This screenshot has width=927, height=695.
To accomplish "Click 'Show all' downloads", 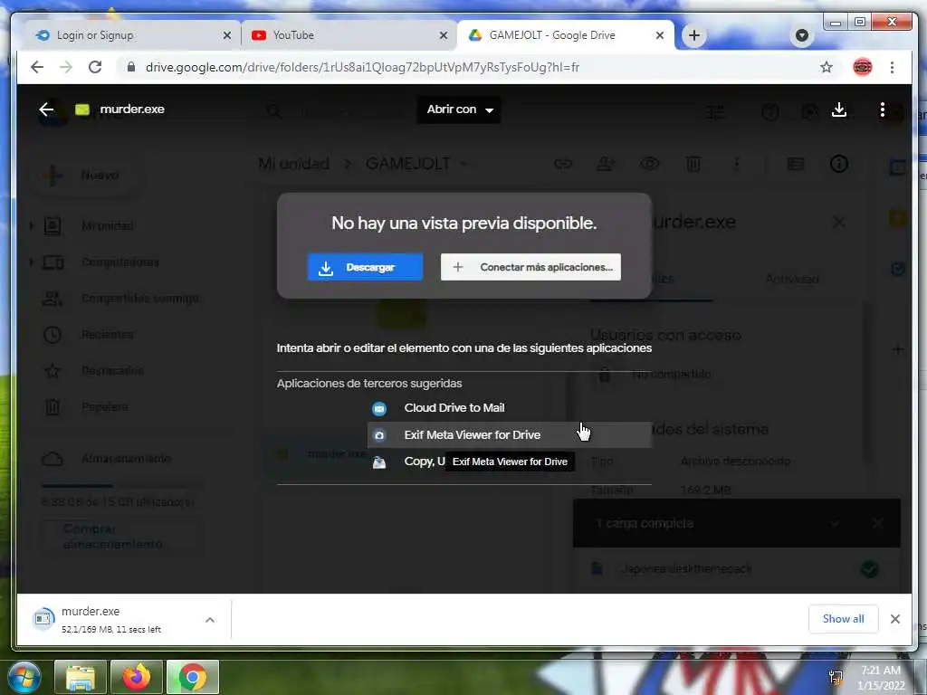I will (x=843, y=619).
